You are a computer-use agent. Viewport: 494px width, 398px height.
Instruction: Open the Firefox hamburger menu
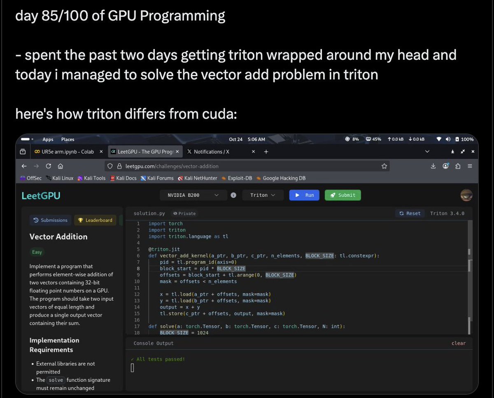(470, 166)
